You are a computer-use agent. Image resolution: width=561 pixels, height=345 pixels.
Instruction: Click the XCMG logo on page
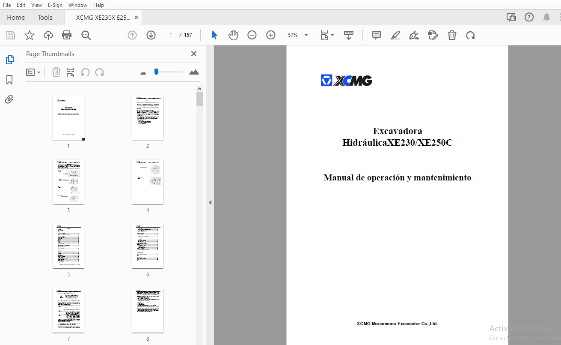(347, 80)
